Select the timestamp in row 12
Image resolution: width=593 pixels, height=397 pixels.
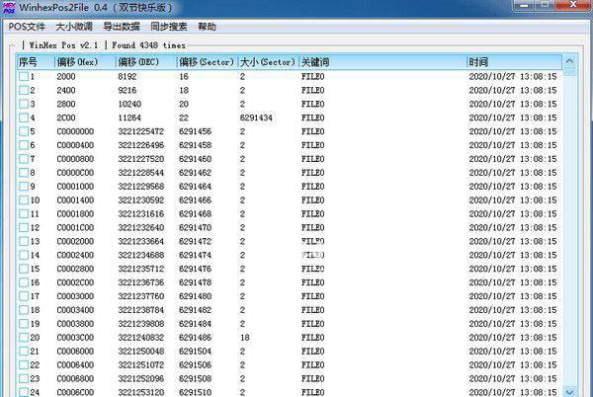point(513,228)
